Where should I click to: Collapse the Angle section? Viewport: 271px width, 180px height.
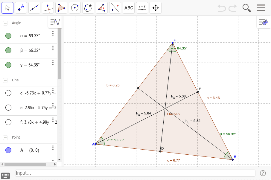(x=5, y=23)
